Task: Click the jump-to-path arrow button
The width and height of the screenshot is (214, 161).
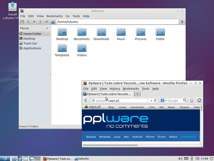Action: click(182, 22)
